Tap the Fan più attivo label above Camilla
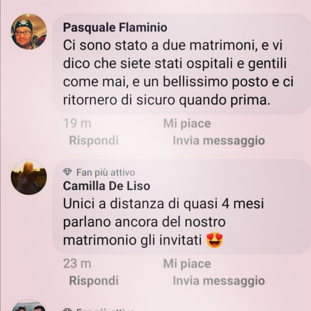This screenshot has height=311, width=311. (x=106, y=172)
